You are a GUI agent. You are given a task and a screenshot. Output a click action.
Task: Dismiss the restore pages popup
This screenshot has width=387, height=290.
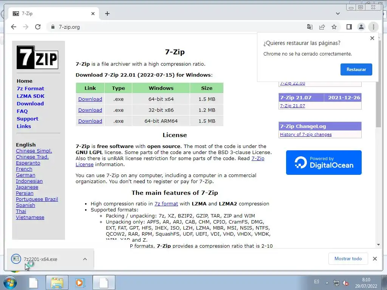(x=372, y=38)
